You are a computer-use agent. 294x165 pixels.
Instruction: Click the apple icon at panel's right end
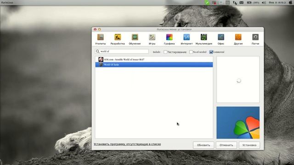[x=291, y=2]
